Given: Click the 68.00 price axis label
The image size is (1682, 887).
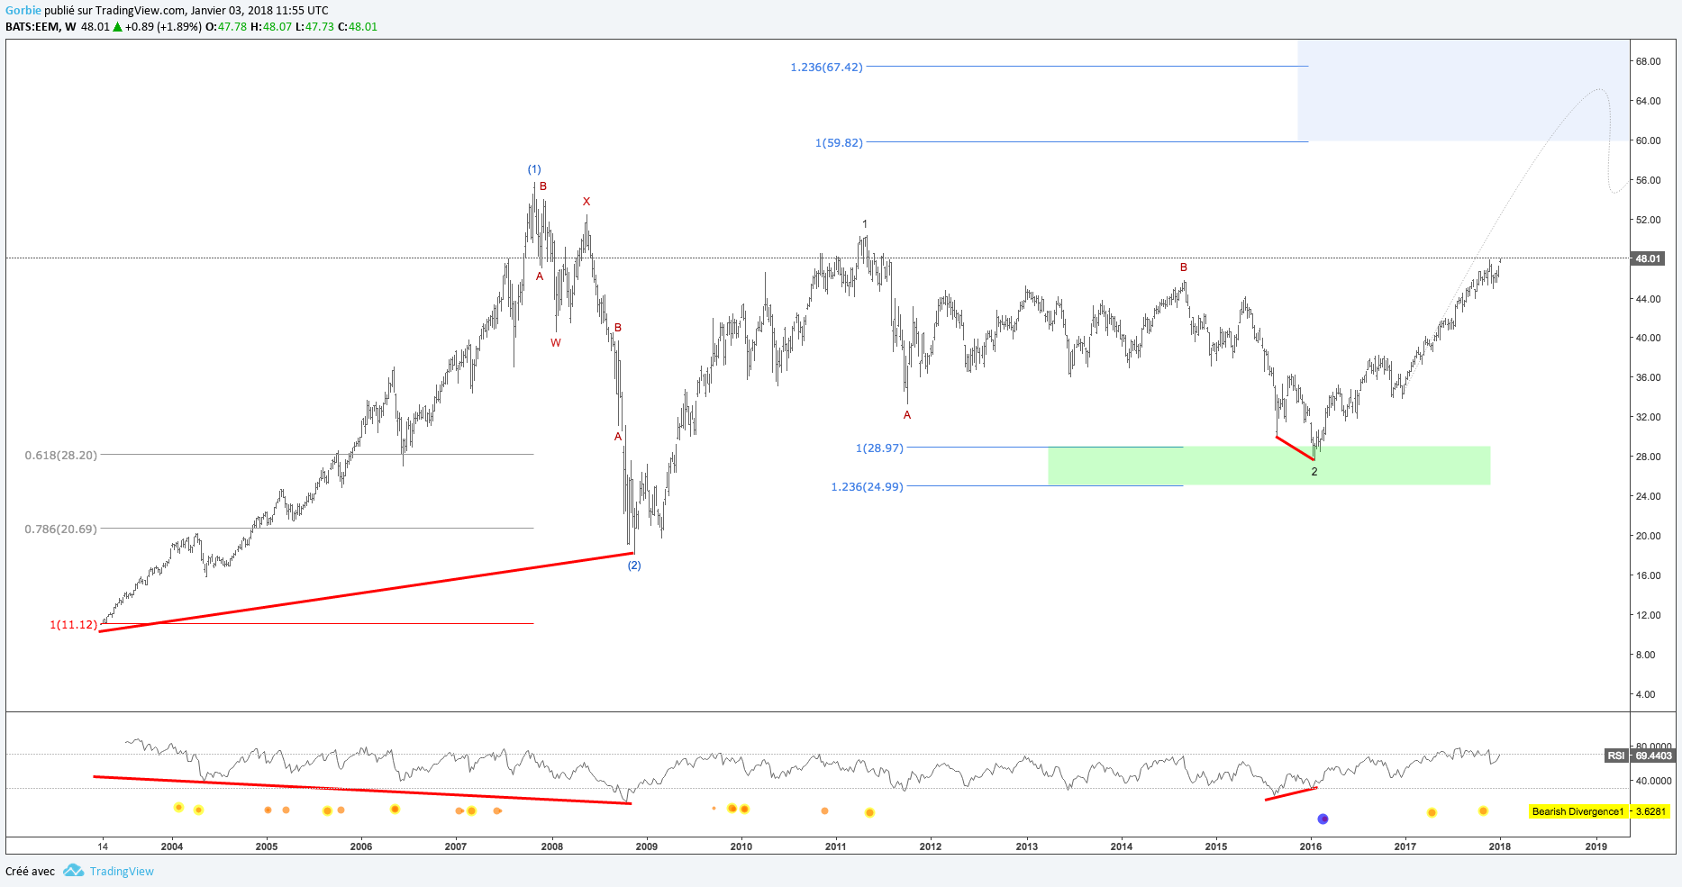Looking at the screenshot, I should coord(1649,61).
